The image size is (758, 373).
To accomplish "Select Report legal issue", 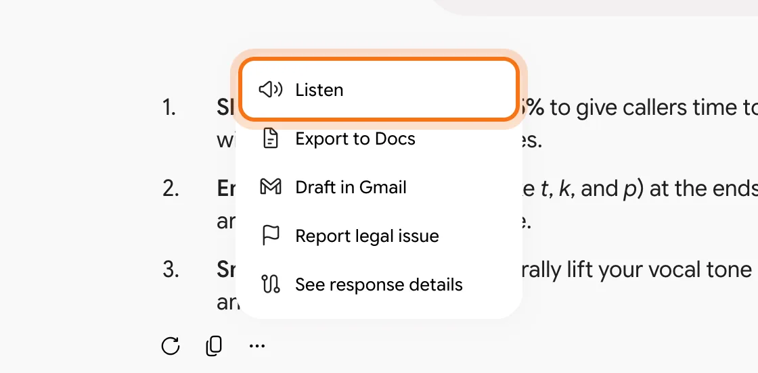I will pyautogui.click(x=380, y=236).
